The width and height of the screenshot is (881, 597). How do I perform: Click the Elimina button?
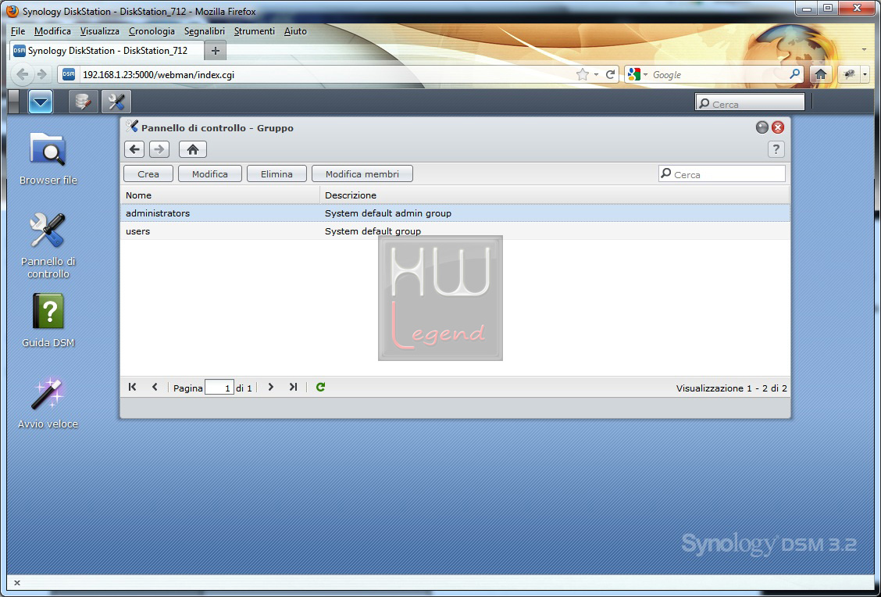276,173
